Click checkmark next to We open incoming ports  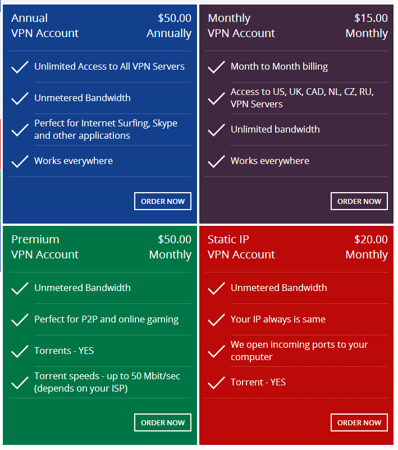click(x=216, y=351)
